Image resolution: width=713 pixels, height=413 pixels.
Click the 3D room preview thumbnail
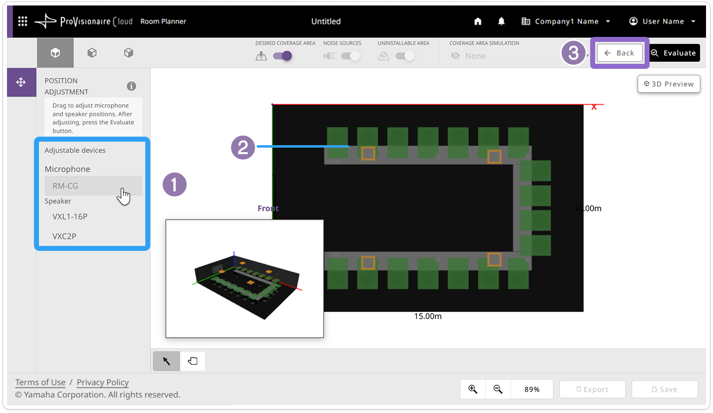click(245, 279)
